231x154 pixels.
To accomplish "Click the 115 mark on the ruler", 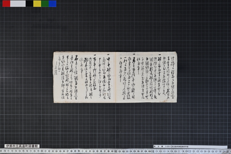I will click(x=172, y=151).
